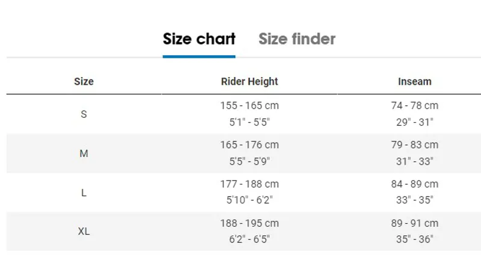Select the M size row label
Image resolution: width=481 pixels, height=258 pixels.
[84, 153]
